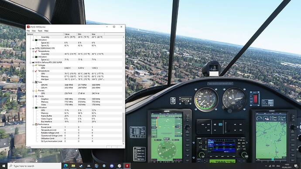301x169 pixels.
Task: Click the Value column header
Action: (70, 34)
